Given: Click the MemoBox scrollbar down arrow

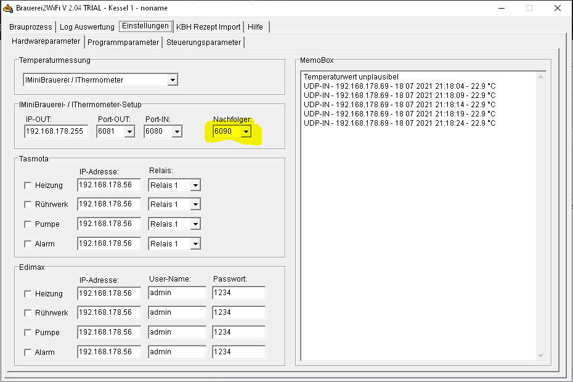Looking at the screenshot, I should [541, 356].
